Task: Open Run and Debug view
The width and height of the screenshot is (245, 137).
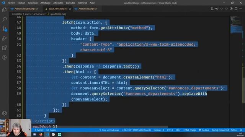Action: 4,38
